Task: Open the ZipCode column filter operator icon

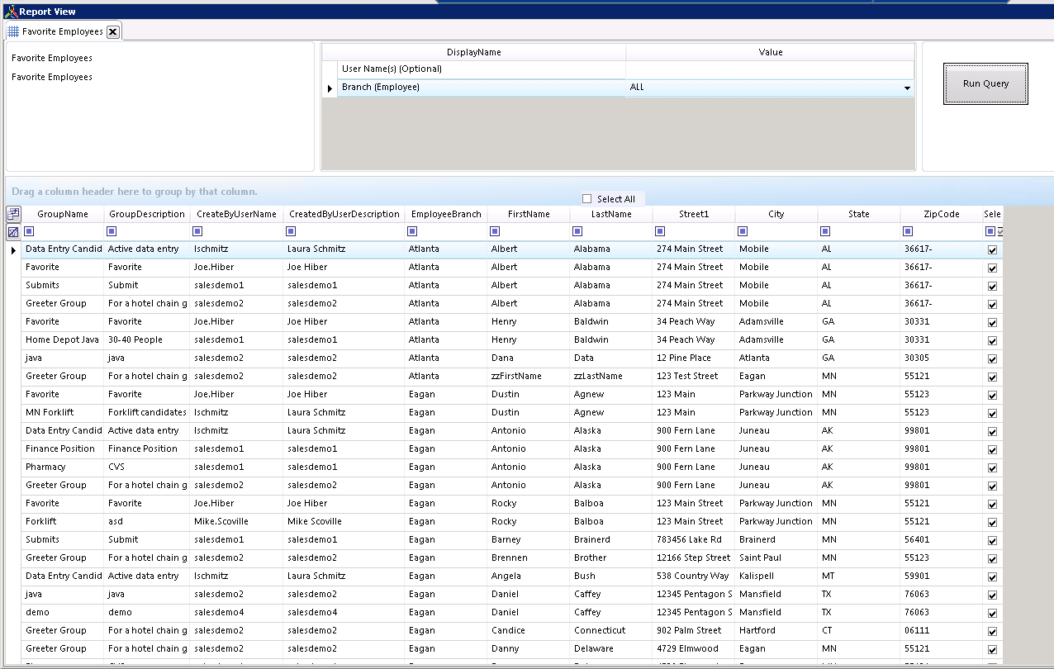Action: pyautogui.click(x=908, y=231)
